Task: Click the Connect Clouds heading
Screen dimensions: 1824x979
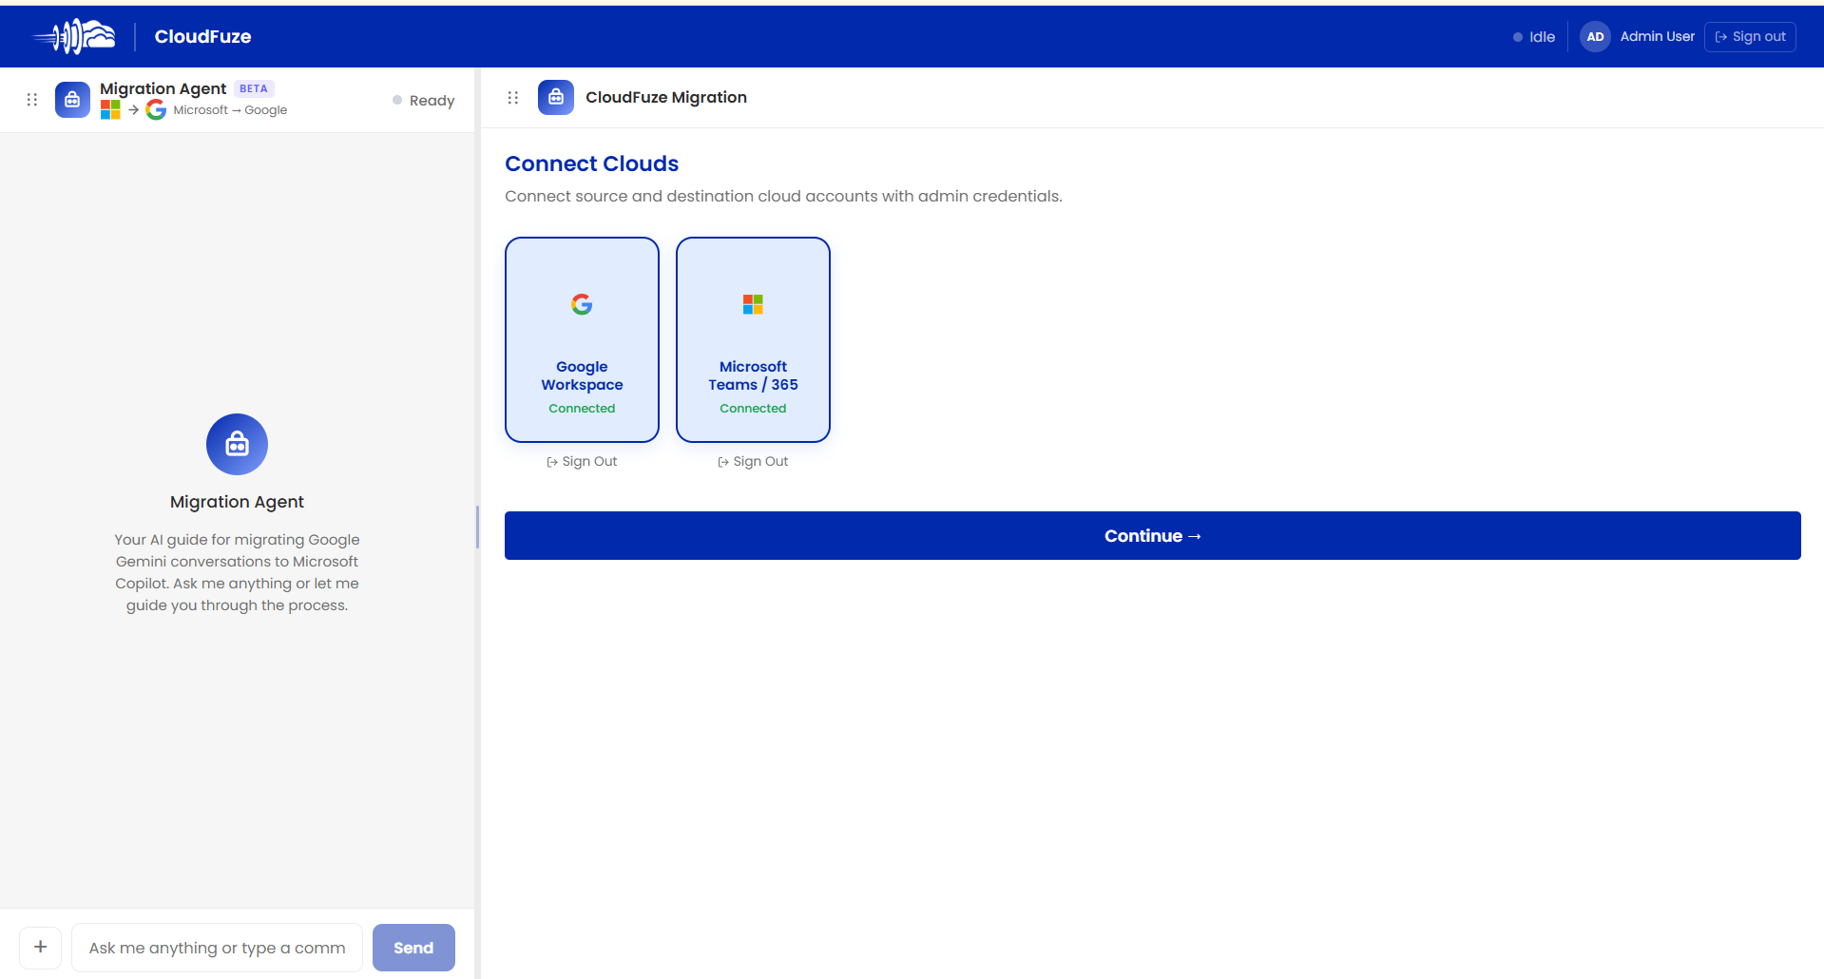Action: [591, 163]
